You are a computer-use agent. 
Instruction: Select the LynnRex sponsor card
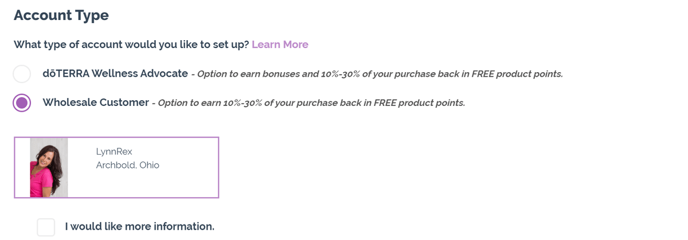pyautogui.click(x=116, y=167)
